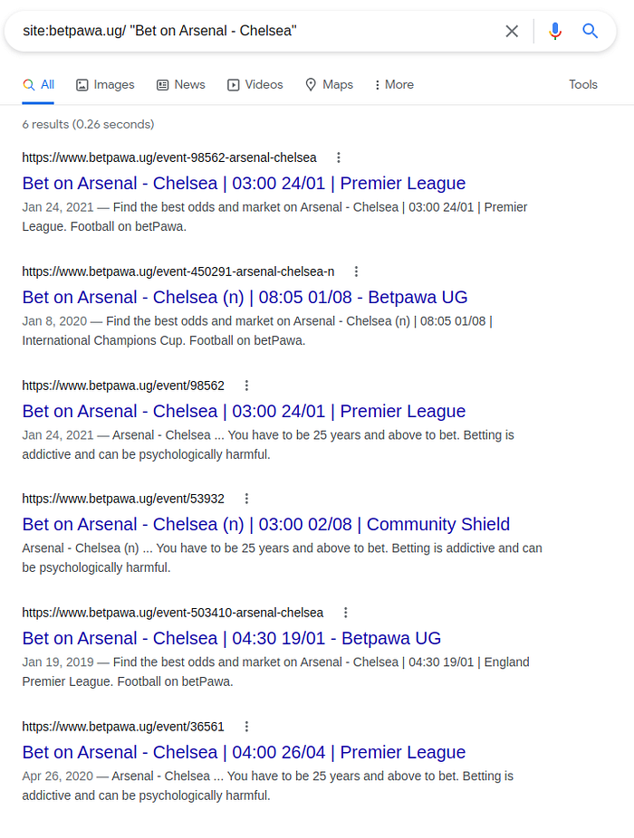Submit search using magnifier icon
The image size is (634, 838).
tap(590, 31)
